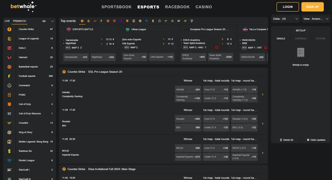Click PUBG icon in left sidebar
This screenshot has width=332, height=180.
(x=9, y=95)
